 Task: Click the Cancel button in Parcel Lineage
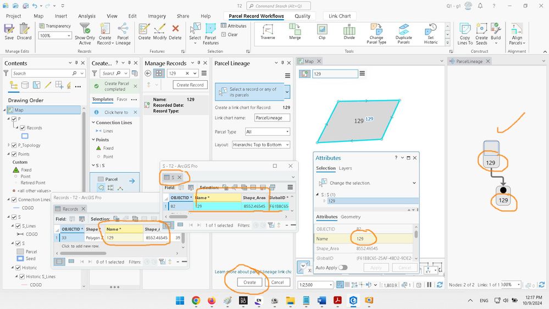click(x=278, y=282)
